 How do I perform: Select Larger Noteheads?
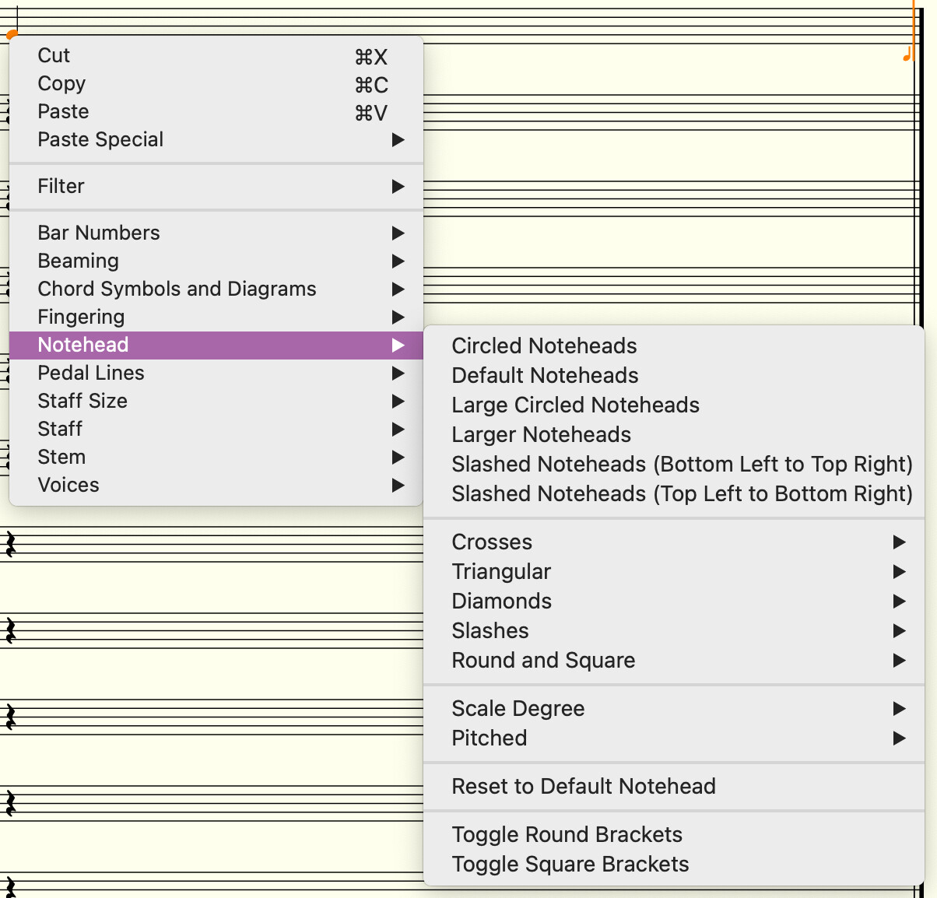(x=541, y=434)
